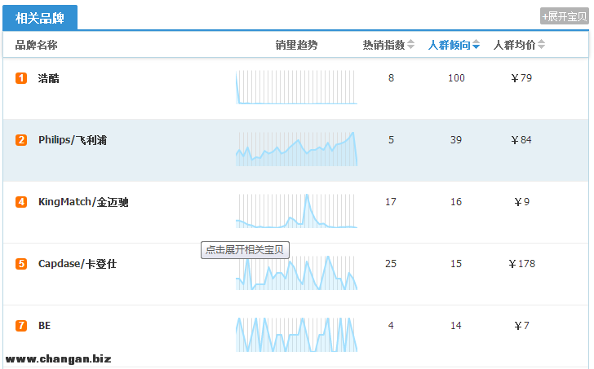Open the Philips sales trend chart

point(296,149)
